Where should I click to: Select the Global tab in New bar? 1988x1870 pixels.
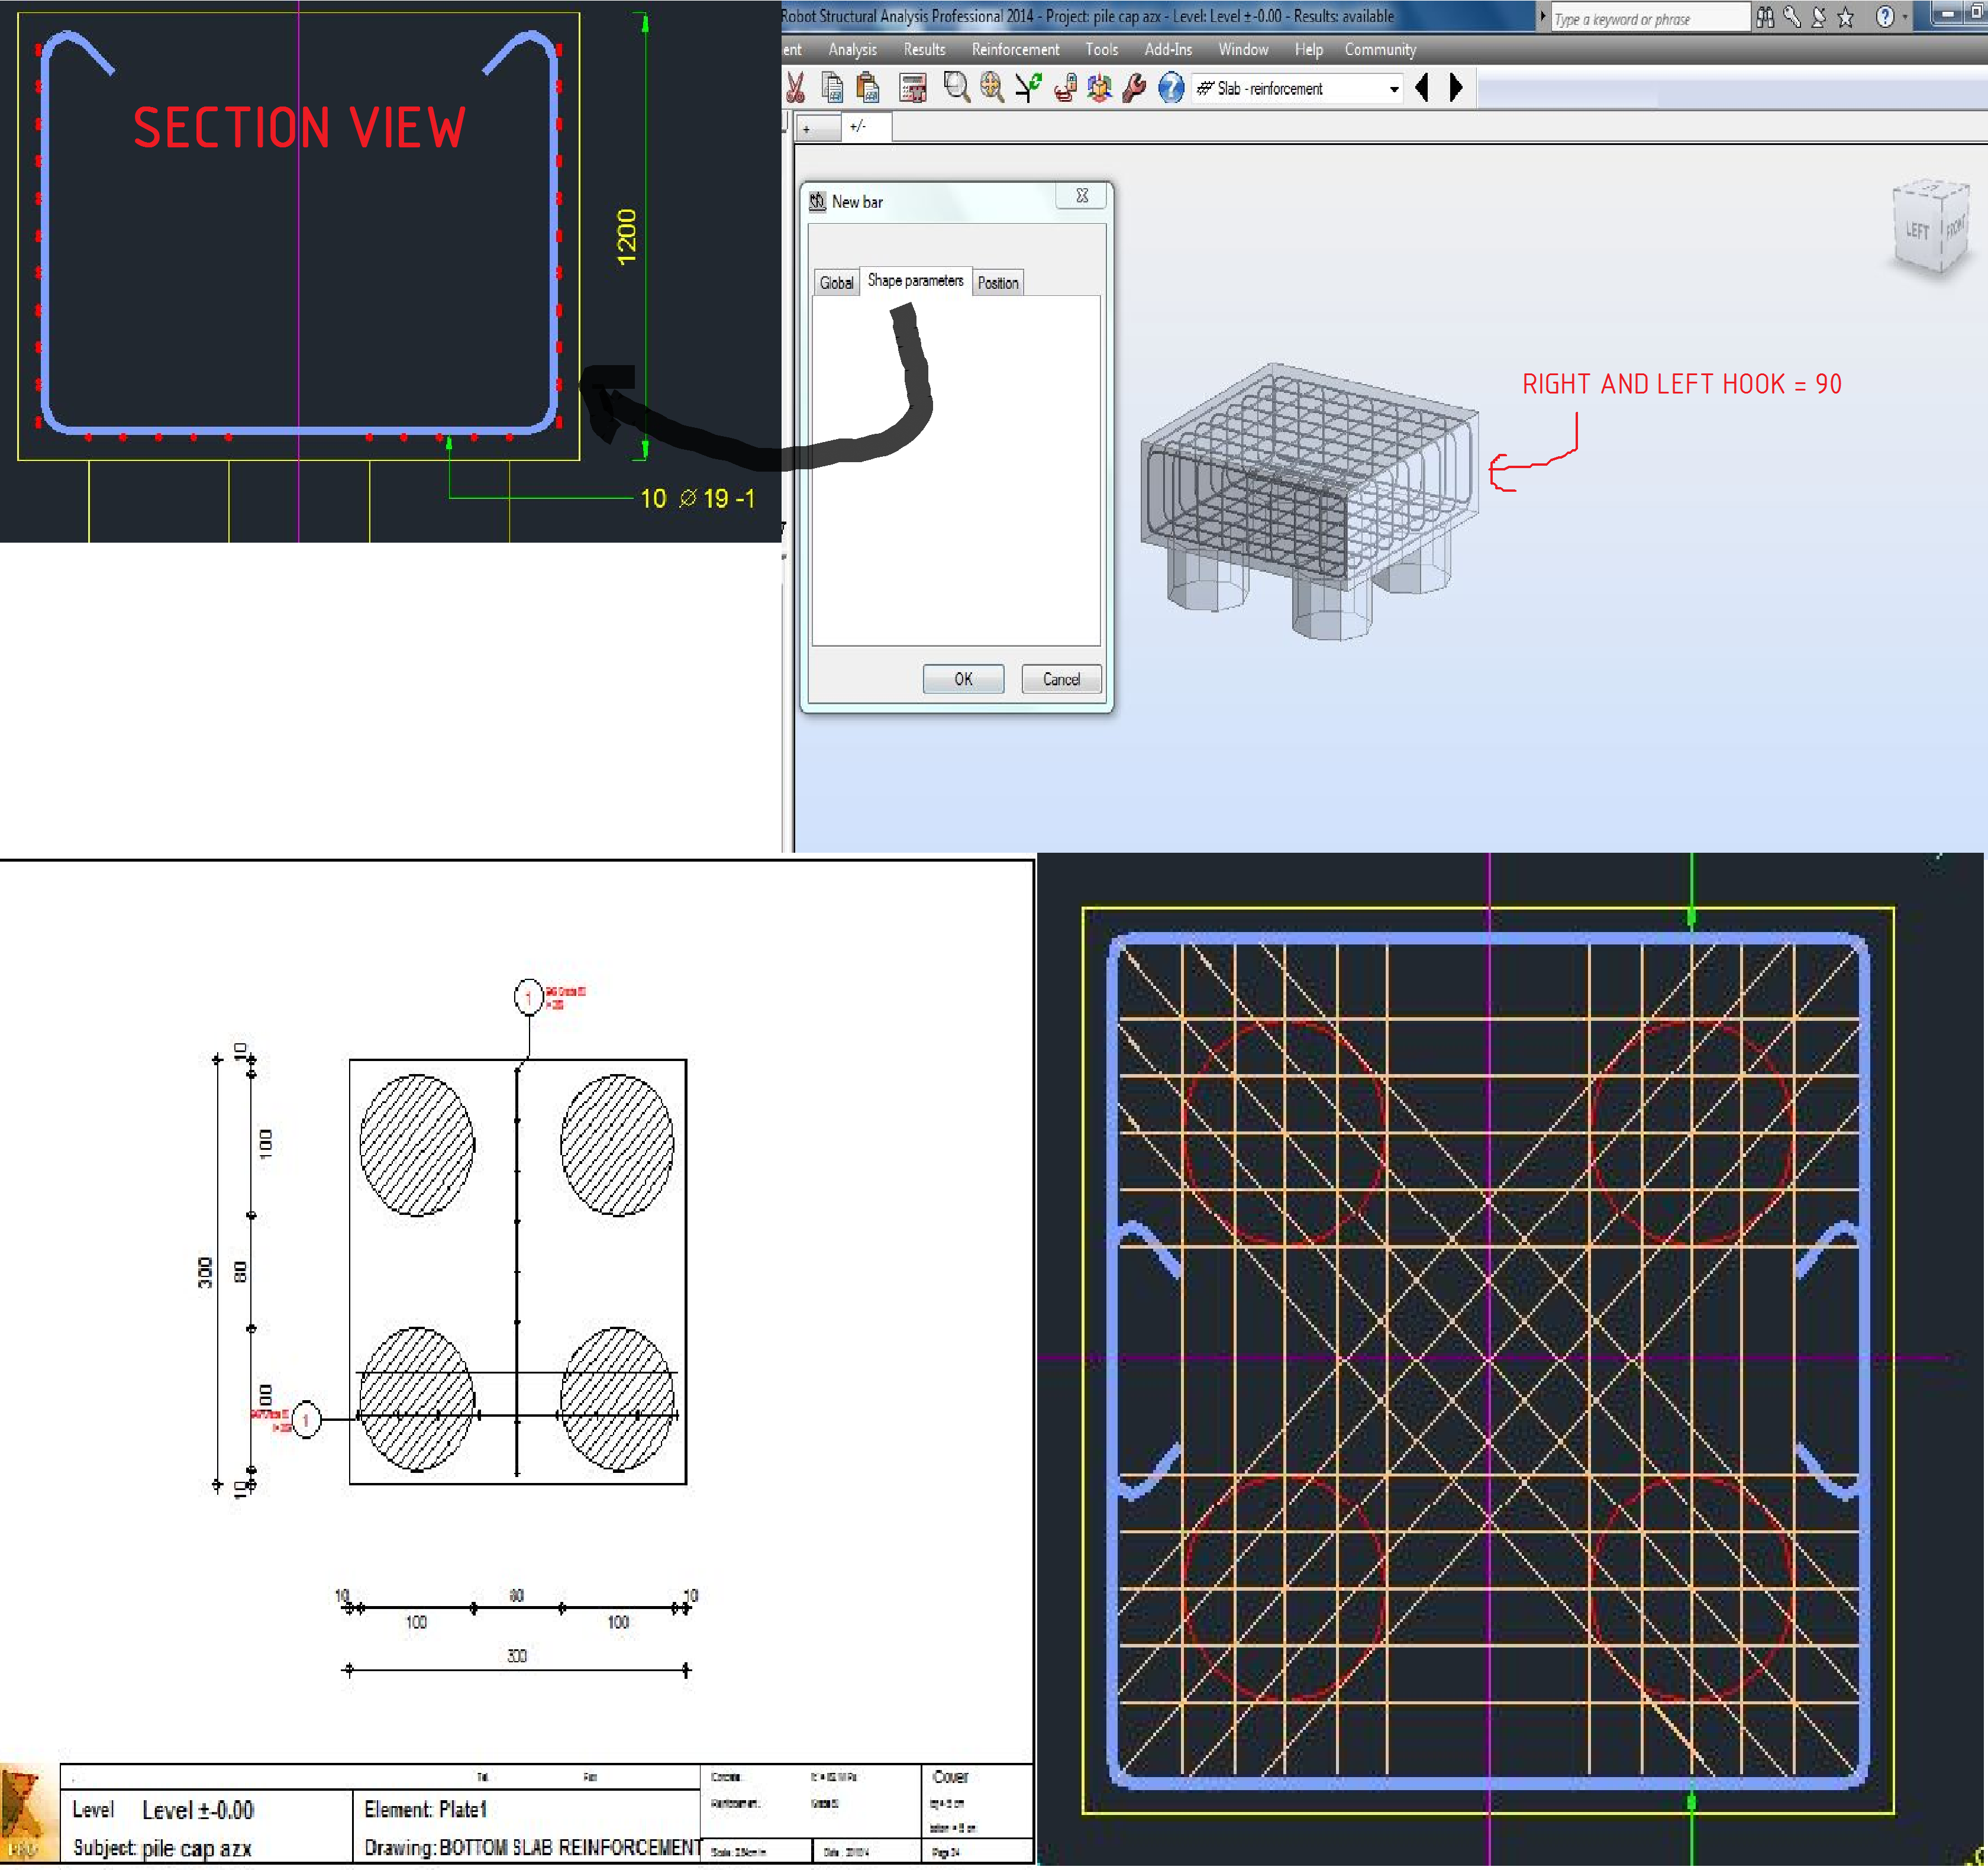[x=836, y=283]
